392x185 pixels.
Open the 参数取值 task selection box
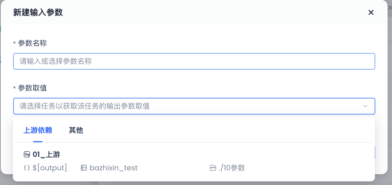(194, 106)
